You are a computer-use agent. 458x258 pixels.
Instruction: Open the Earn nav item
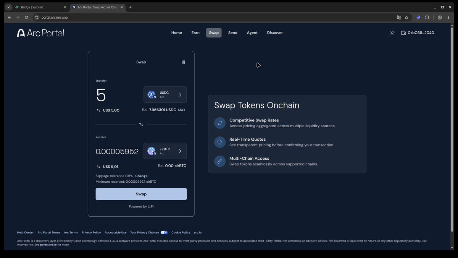[195, 33]
